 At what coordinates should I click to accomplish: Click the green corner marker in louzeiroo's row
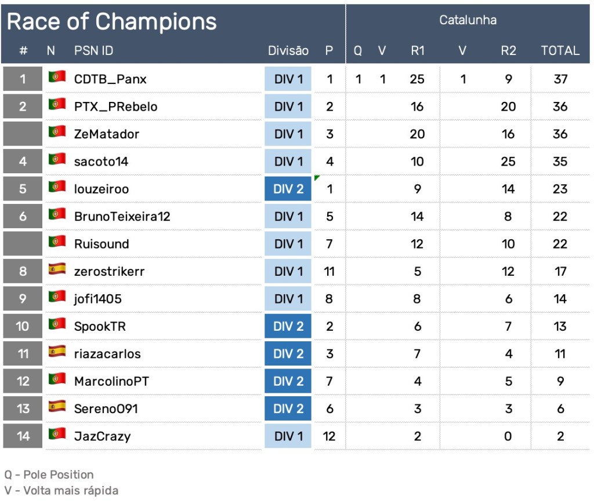click(x=317, y=178)
